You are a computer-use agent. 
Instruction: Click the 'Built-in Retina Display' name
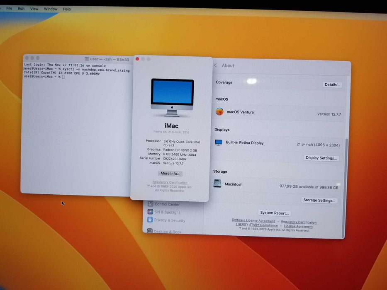pos(245,143)
